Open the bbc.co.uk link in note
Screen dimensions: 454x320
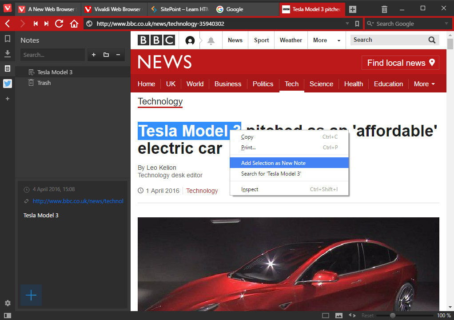pyautogui.click(x=78, y=201)
